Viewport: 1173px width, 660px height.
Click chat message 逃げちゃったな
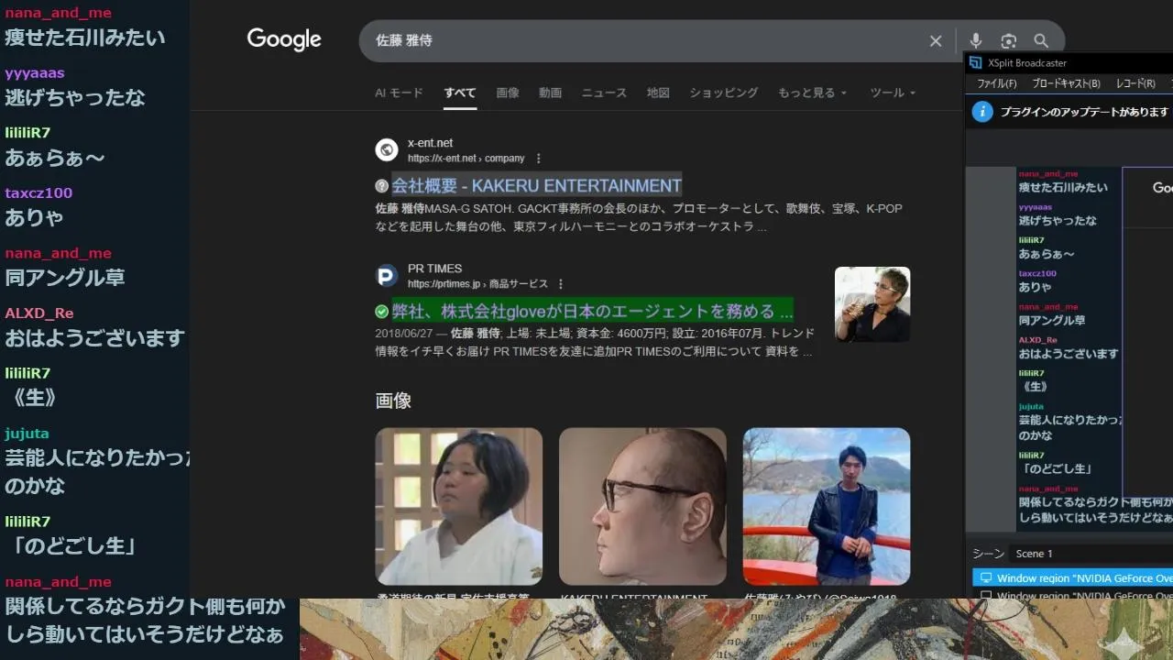[x=75, y=97]
